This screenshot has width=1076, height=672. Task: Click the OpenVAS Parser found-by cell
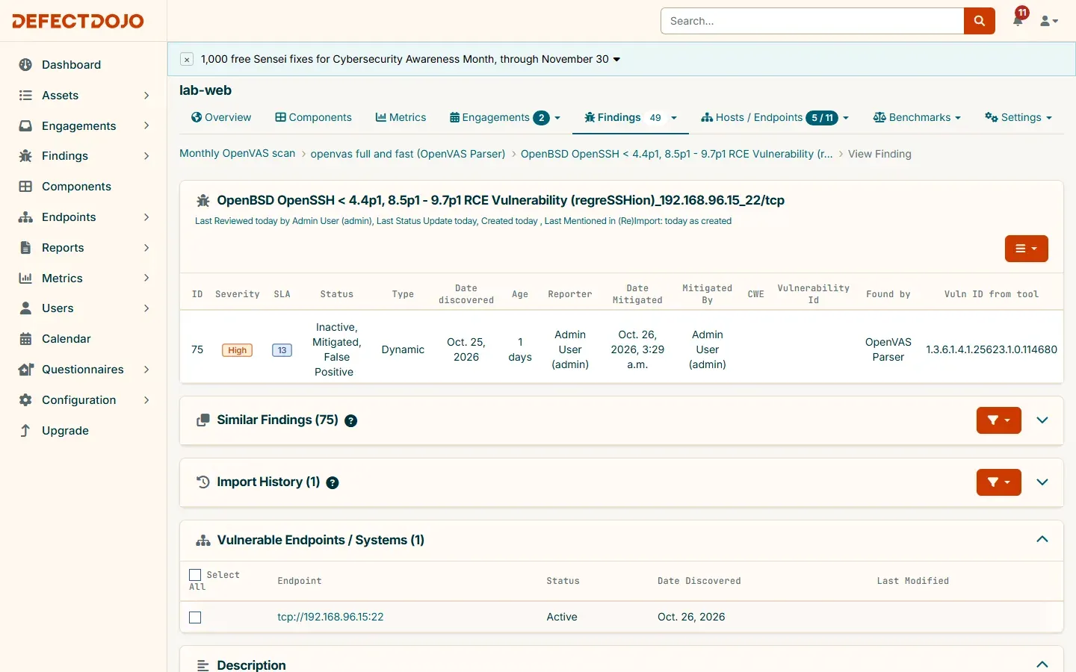[888, 349]
